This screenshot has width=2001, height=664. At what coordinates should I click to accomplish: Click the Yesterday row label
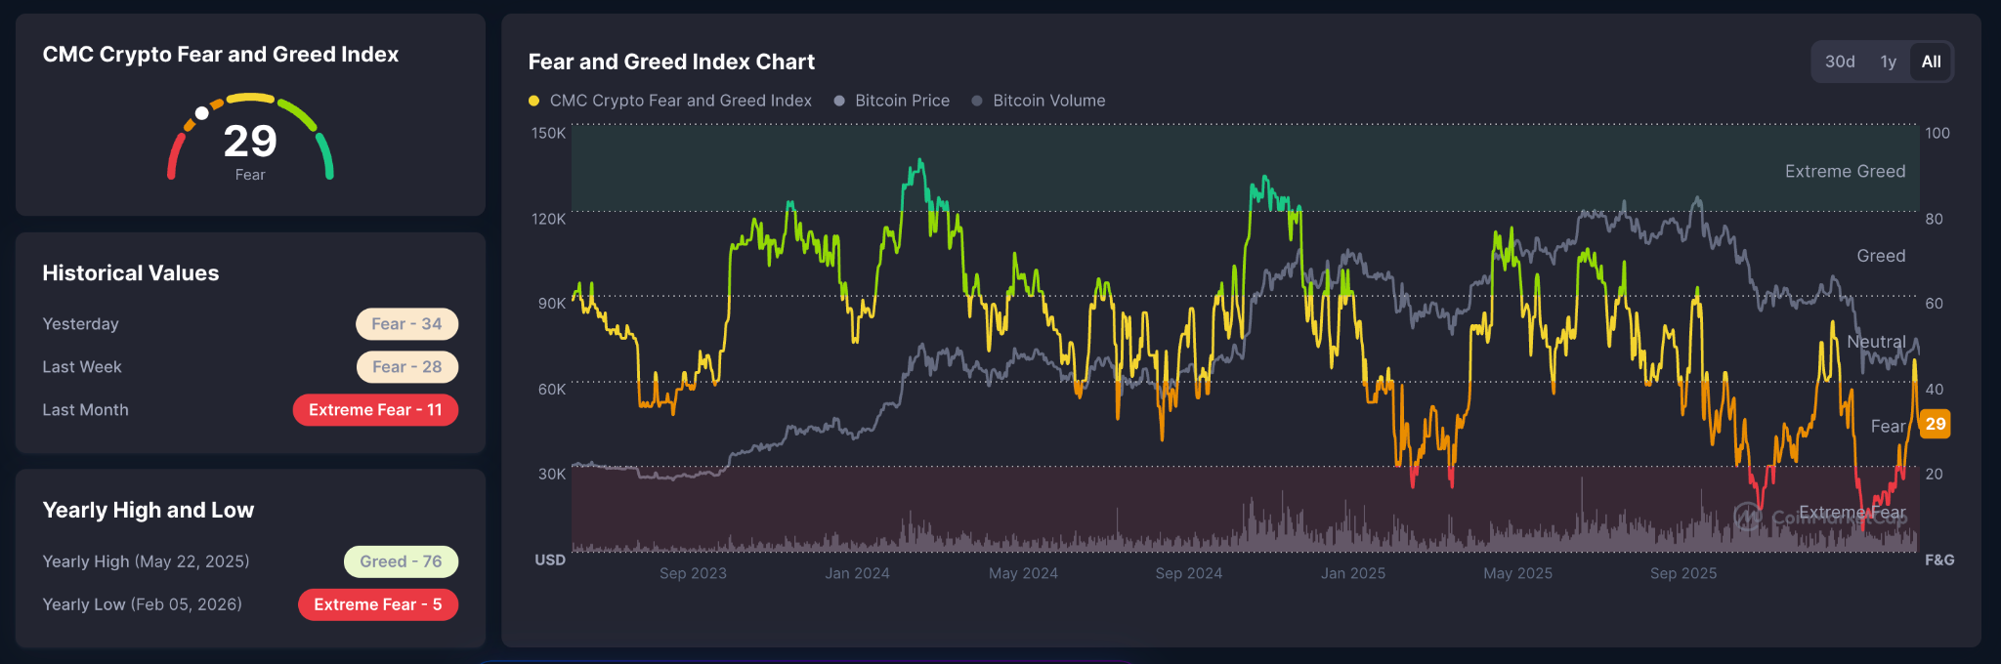80,324
